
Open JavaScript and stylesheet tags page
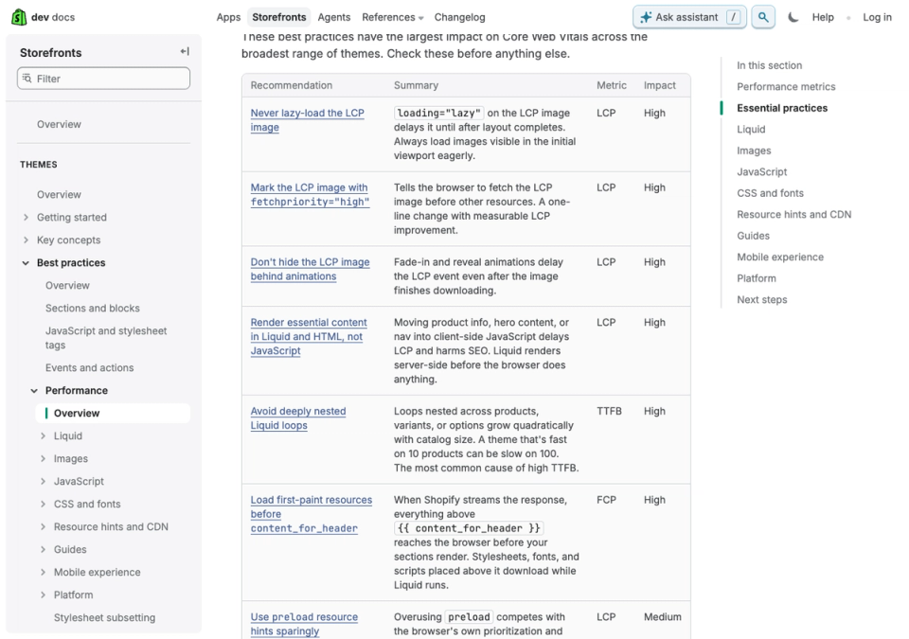pyautogui.click(x=106, y=337)
